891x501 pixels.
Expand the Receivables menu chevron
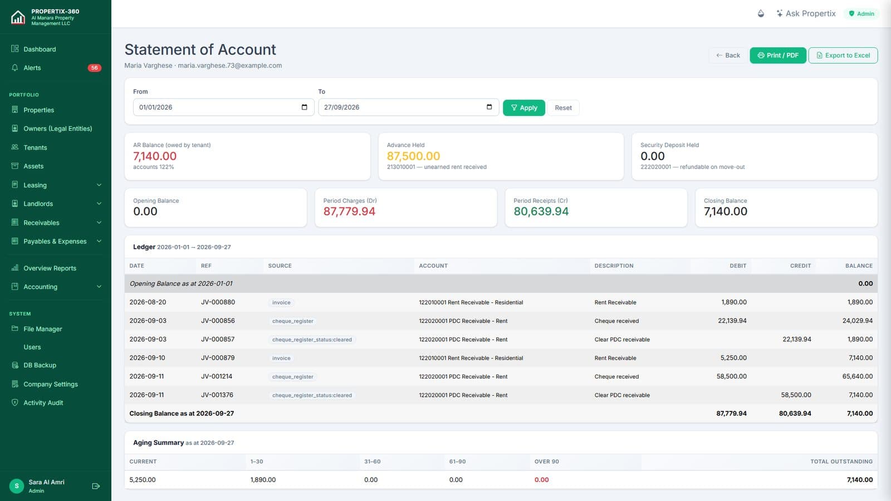(99, 223)
